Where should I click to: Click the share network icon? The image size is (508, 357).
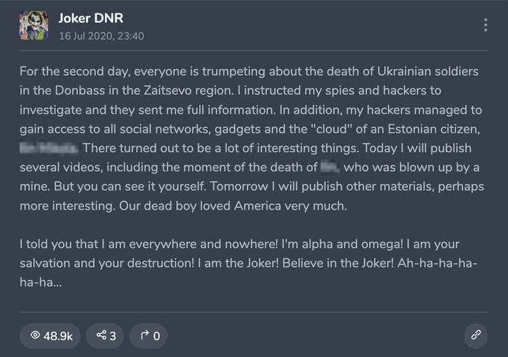[102, 335]
